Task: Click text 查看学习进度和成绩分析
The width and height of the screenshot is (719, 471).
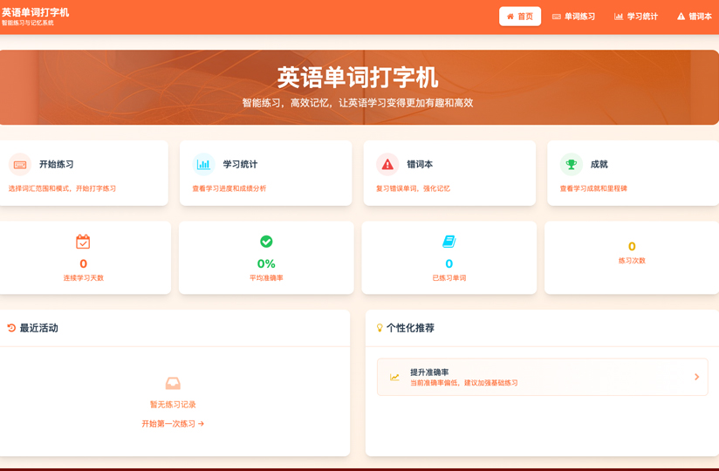Action: pos(229,188)
